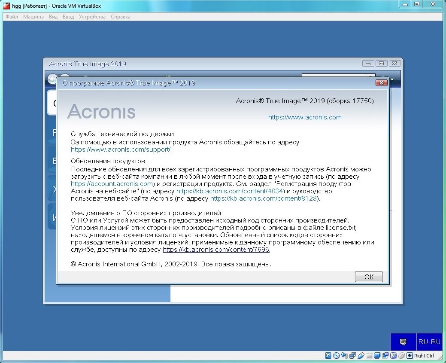Open the optical drive icon in status bar
Viewport: 446px width, 363px height.
point(336,356)
